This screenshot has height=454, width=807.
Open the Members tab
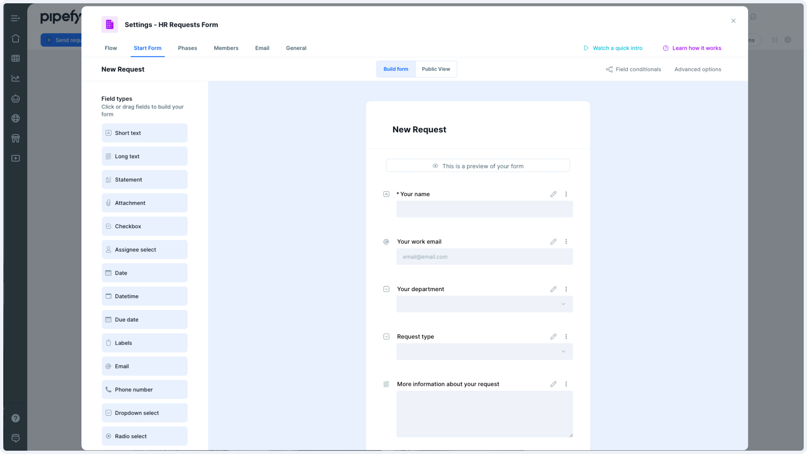pos(226,48)
